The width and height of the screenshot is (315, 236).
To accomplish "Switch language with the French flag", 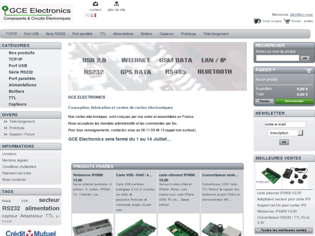I will [x=94, y=15].
